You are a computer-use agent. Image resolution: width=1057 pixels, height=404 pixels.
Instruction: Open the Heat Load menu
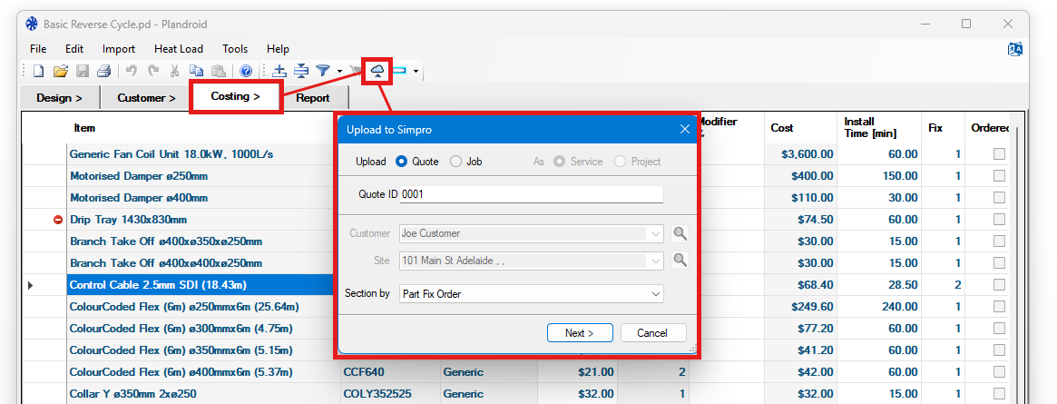click(x=179, y=49)
